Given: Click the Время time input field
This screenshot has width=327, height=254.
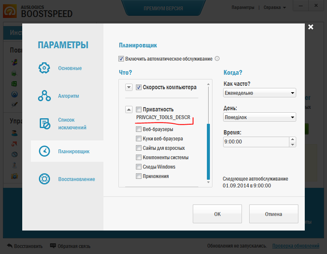Looking at the screenshot, I should coord(256,142).
